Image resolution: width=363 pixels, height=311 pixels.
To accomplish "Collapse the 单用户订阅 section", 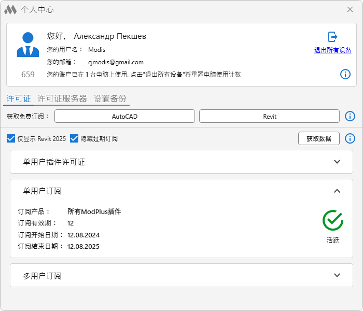I will tap(337, 191).
